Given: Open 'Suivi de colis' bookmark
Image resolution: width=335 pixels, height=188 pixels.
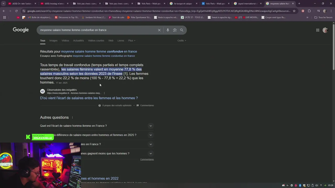Looking at the screenshot, I should 116,17.
